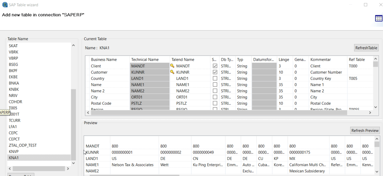Click the Current Table scroll-right arrow

click(x=370, y=113)
